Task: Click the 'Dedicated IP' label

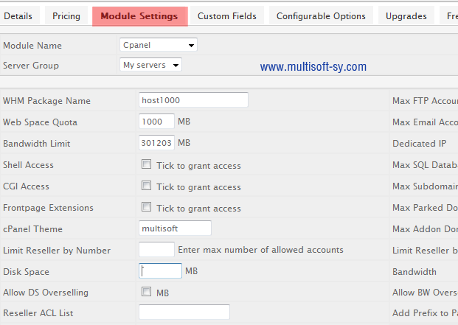Action: [419, 144]
